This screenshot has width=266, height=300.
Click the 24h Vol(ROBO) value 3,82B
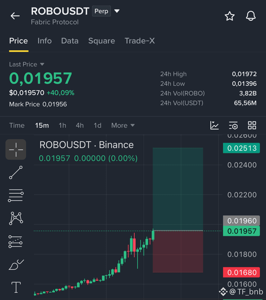point(248,93)
